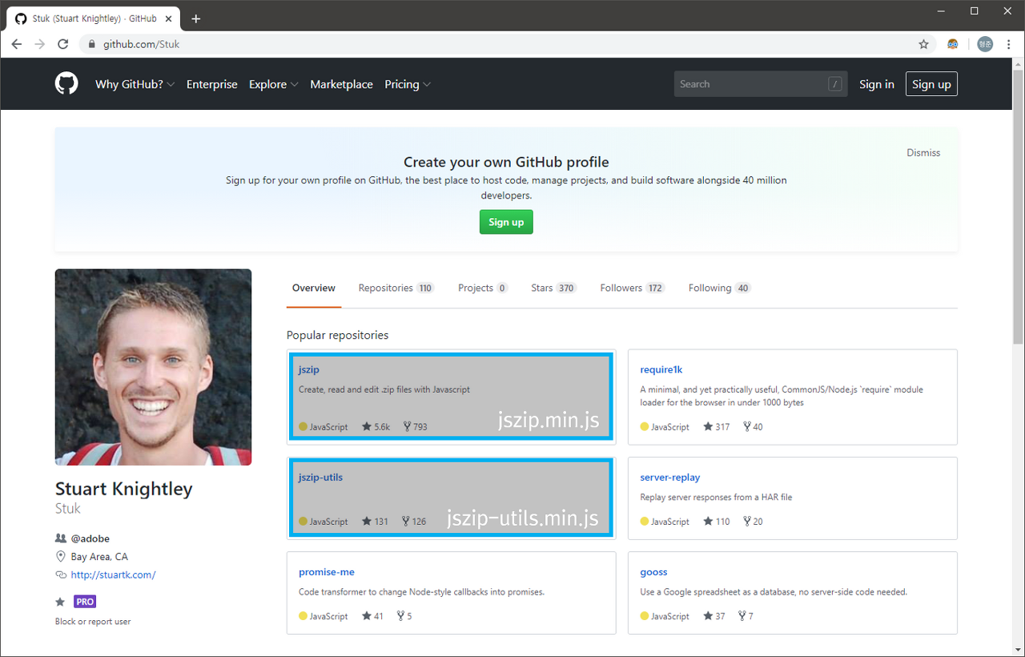
Task: Click the 131 stars on jszip-utils
Action: point(375,522)
